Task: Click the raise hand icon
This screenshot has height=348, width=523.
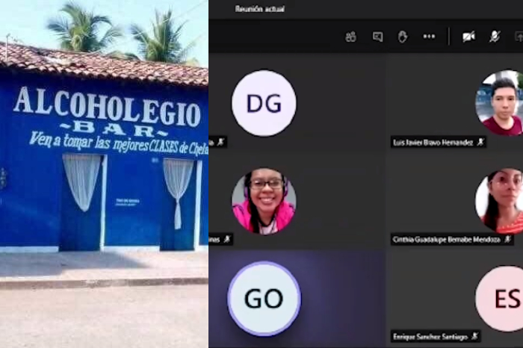Action: (x=403, y=37)
